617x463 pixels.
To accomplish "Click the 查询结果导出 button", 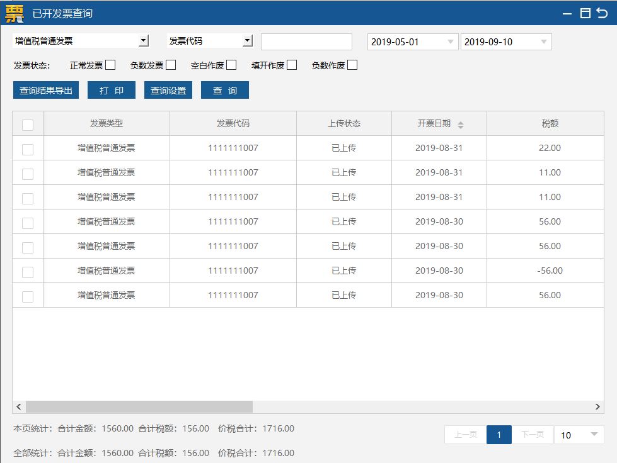I will click(46, 91).
